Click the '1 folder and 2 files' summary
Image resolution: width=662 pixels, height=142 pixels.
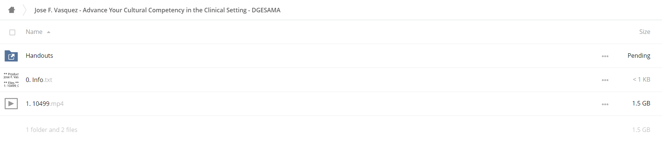point(52,130)
